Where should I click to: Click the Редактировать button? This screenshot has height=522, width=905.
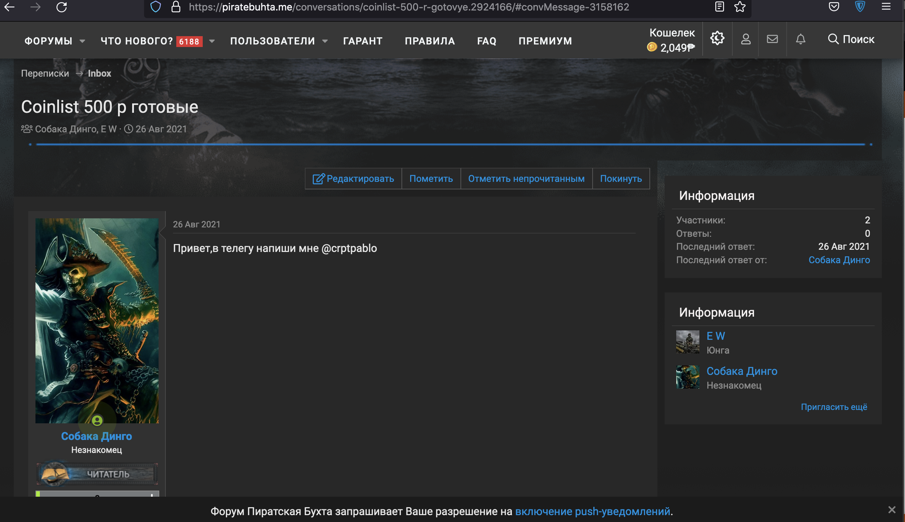pos(353,179)
